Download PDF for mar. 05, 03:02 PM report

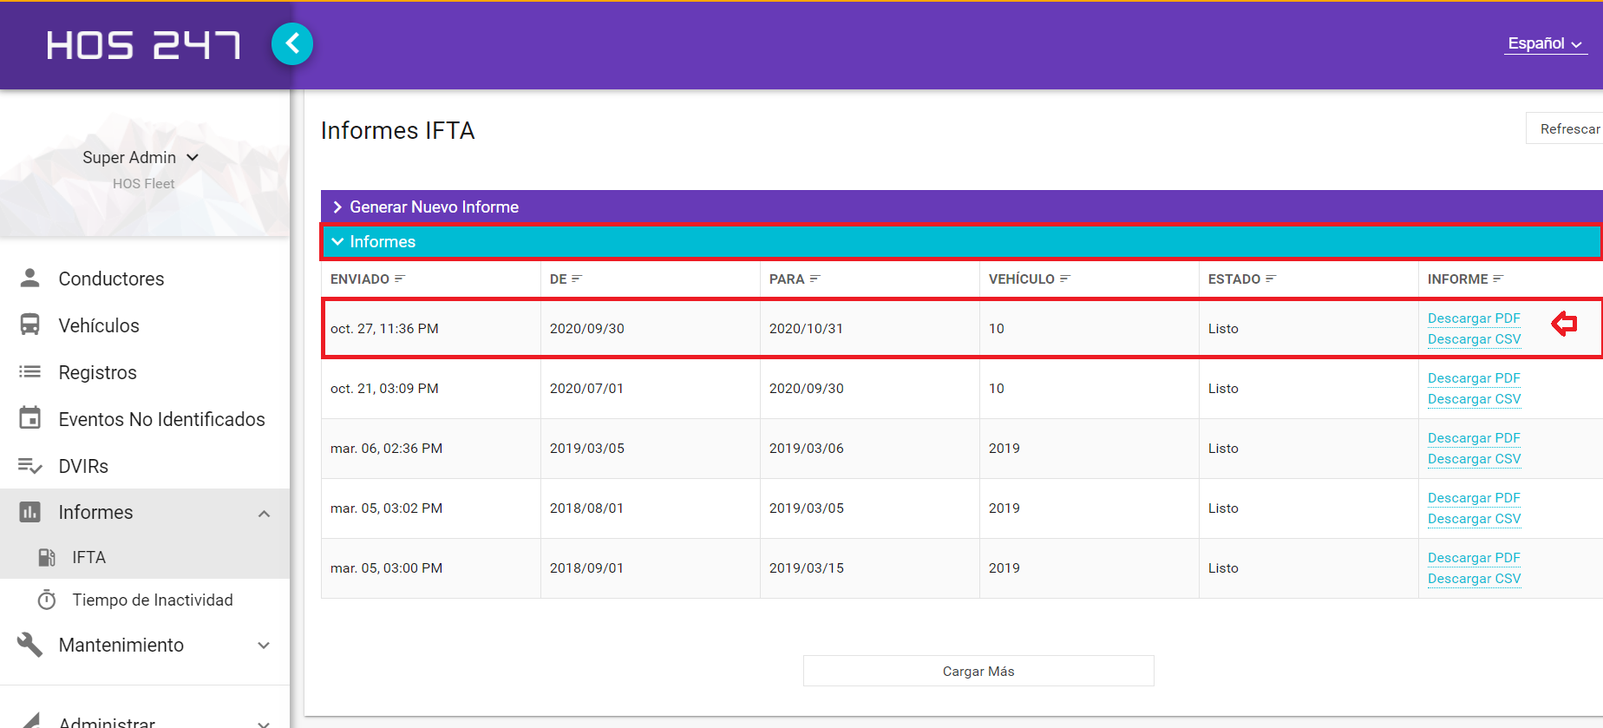[x=1474, y=498]
